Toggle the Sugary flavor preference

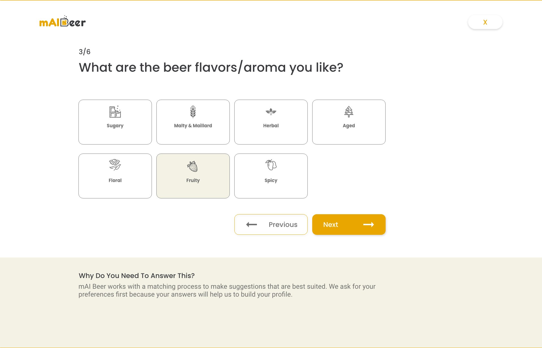click(x=115, y=122)
